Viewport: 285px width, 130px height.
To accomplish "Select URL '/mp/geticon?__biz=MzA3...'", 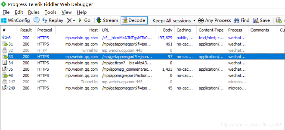I will pyautogui.click(x=127, y=63).
